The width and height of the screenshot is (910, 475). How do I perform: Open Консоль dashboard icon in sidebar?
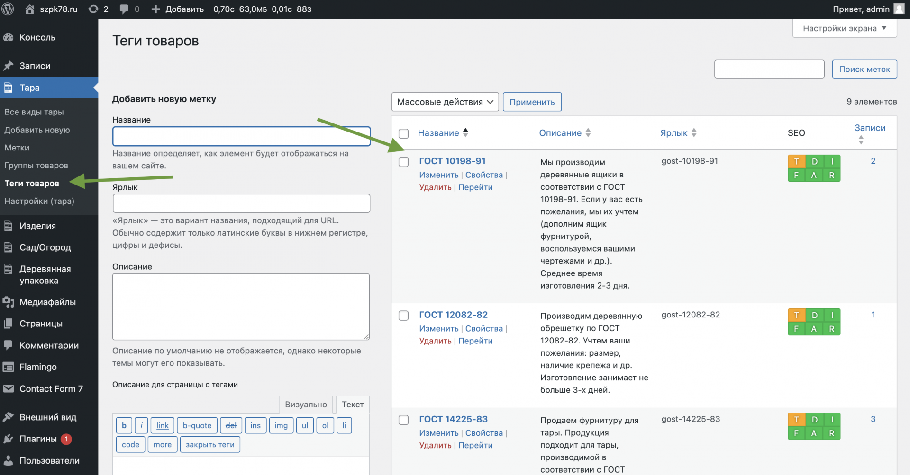click(9, 37)
